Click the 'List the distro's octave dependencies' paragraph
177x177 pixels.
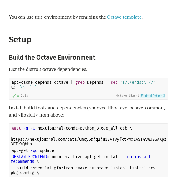48,69
